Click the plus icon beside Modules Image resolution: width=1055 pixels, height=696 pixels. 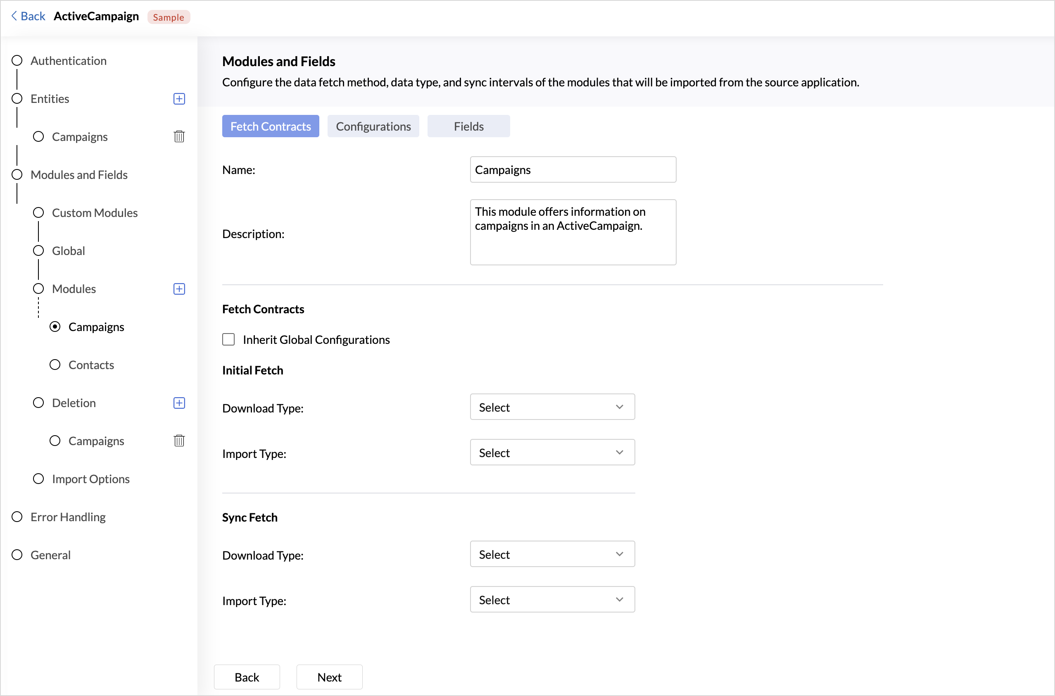tap(179, 289)
